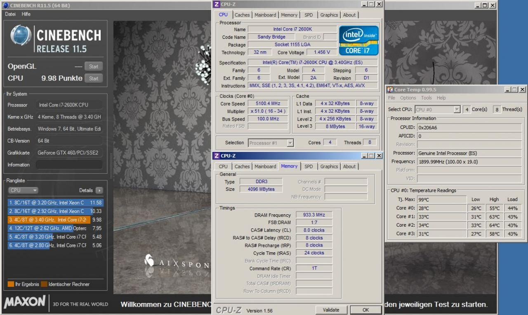Viewport: 528px width, 315px height.
Task: Click the MAXON logo
Action: pyautogui.click(x=25, y=302)
